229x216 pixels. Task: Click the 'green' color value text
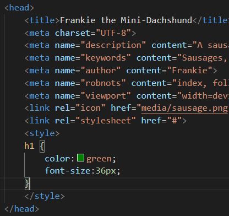coord(99,159)
